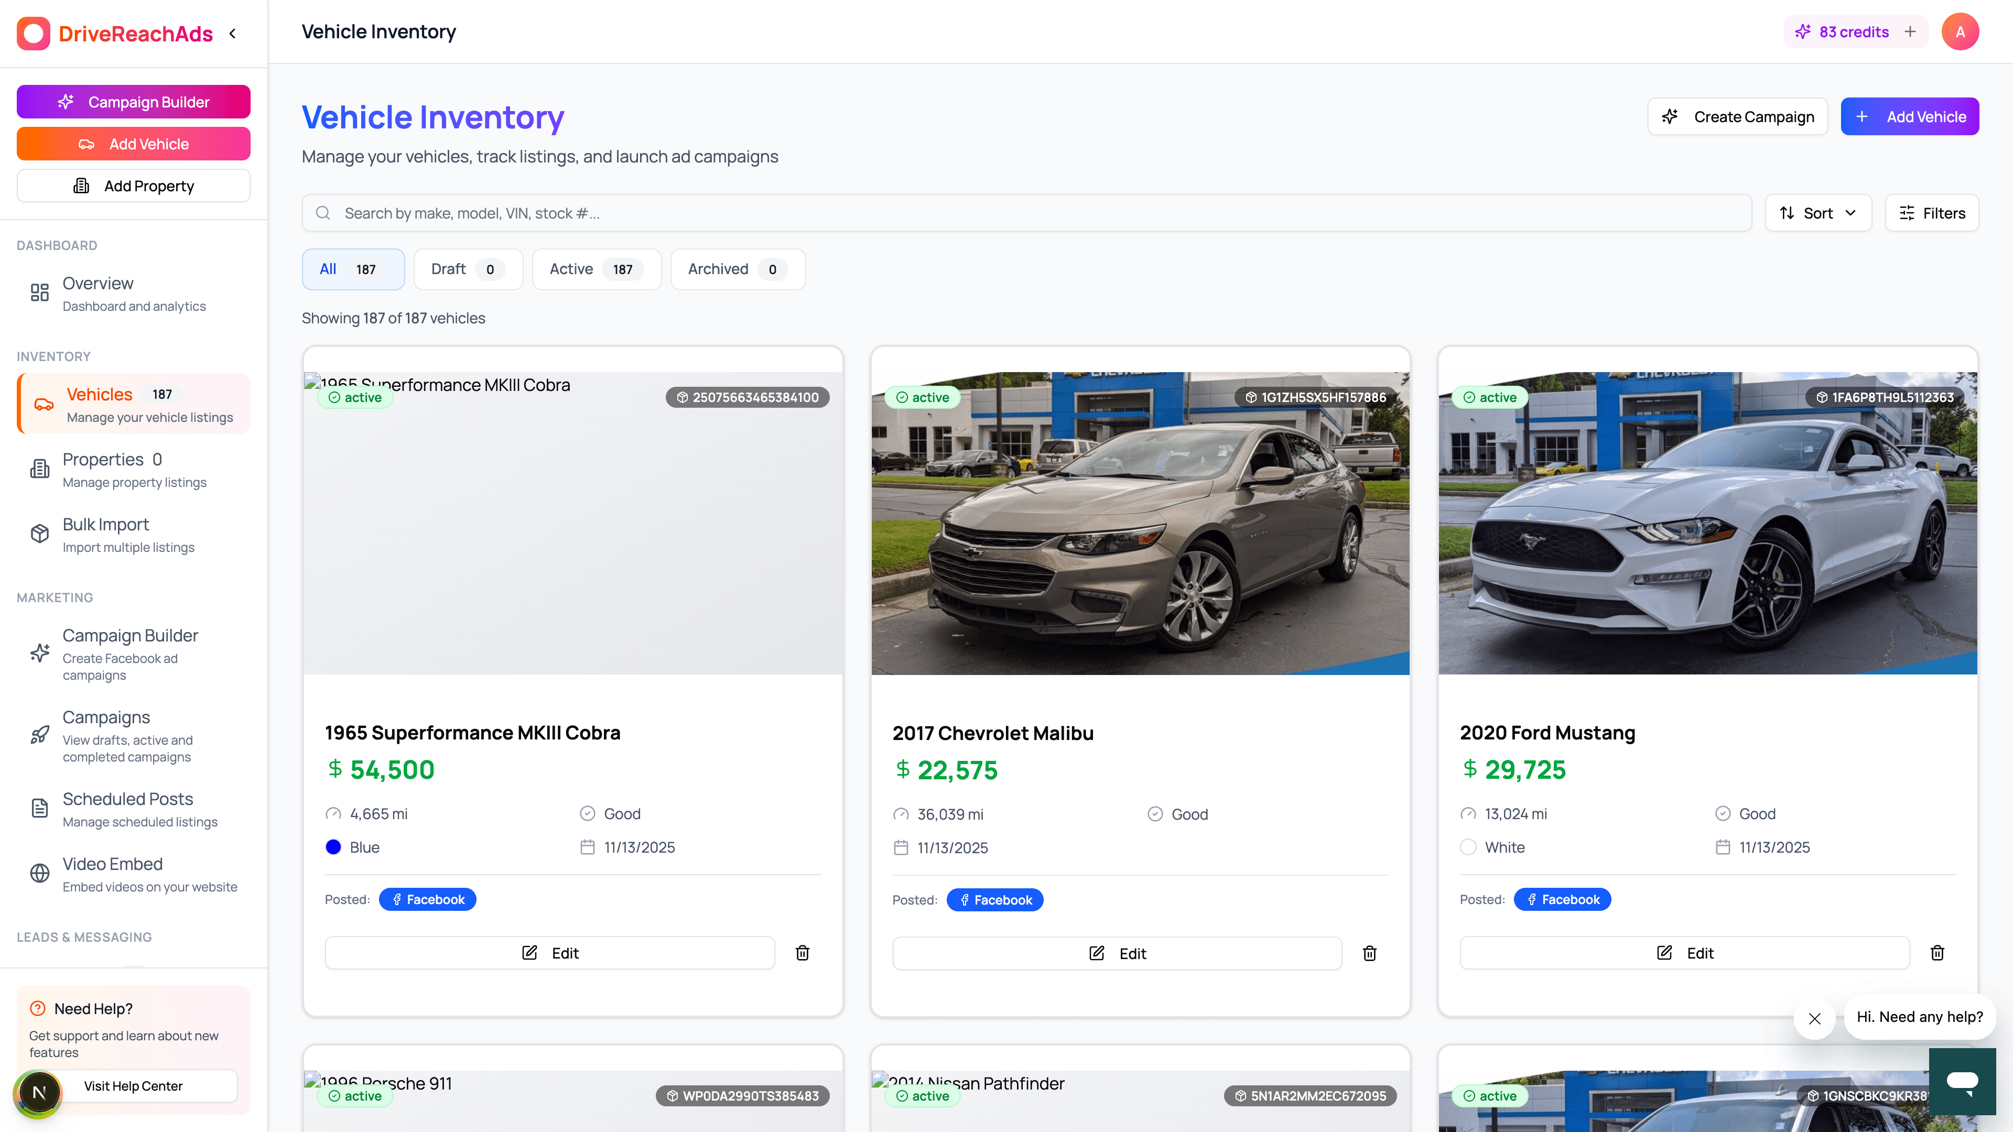Open the Facebook badge on the Malibu listing
Image resolution: width=2013 pixels, height=1132 pixels.
tap(995, 899)
